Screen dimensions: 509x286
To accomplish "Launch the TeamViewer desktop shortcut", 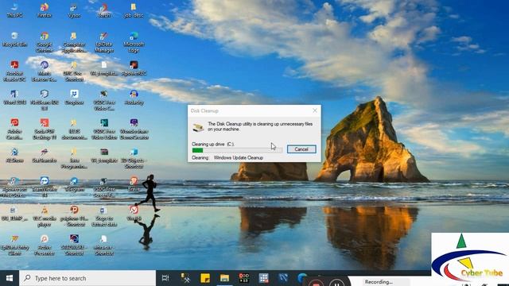I will 45,187.
